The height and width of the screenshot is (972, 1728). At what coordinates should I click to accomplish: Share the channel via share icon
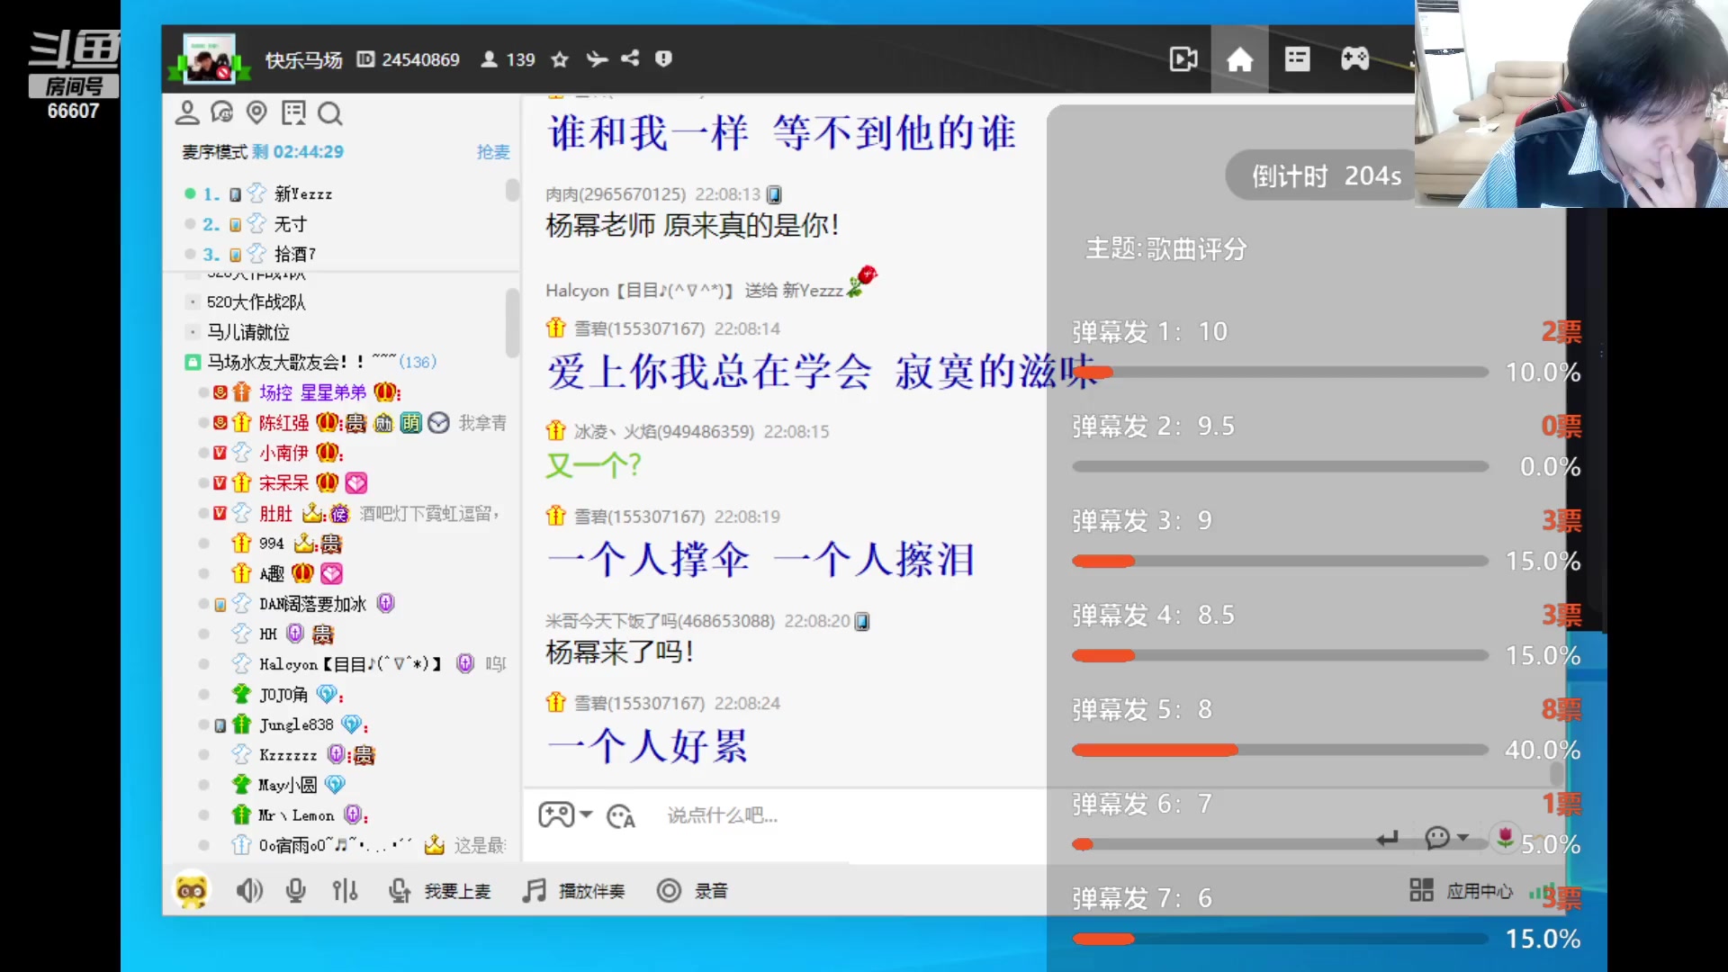(x=630, y=58)
